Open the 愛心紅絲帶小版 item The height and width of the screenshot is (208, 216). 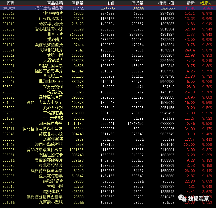[49, 29]
